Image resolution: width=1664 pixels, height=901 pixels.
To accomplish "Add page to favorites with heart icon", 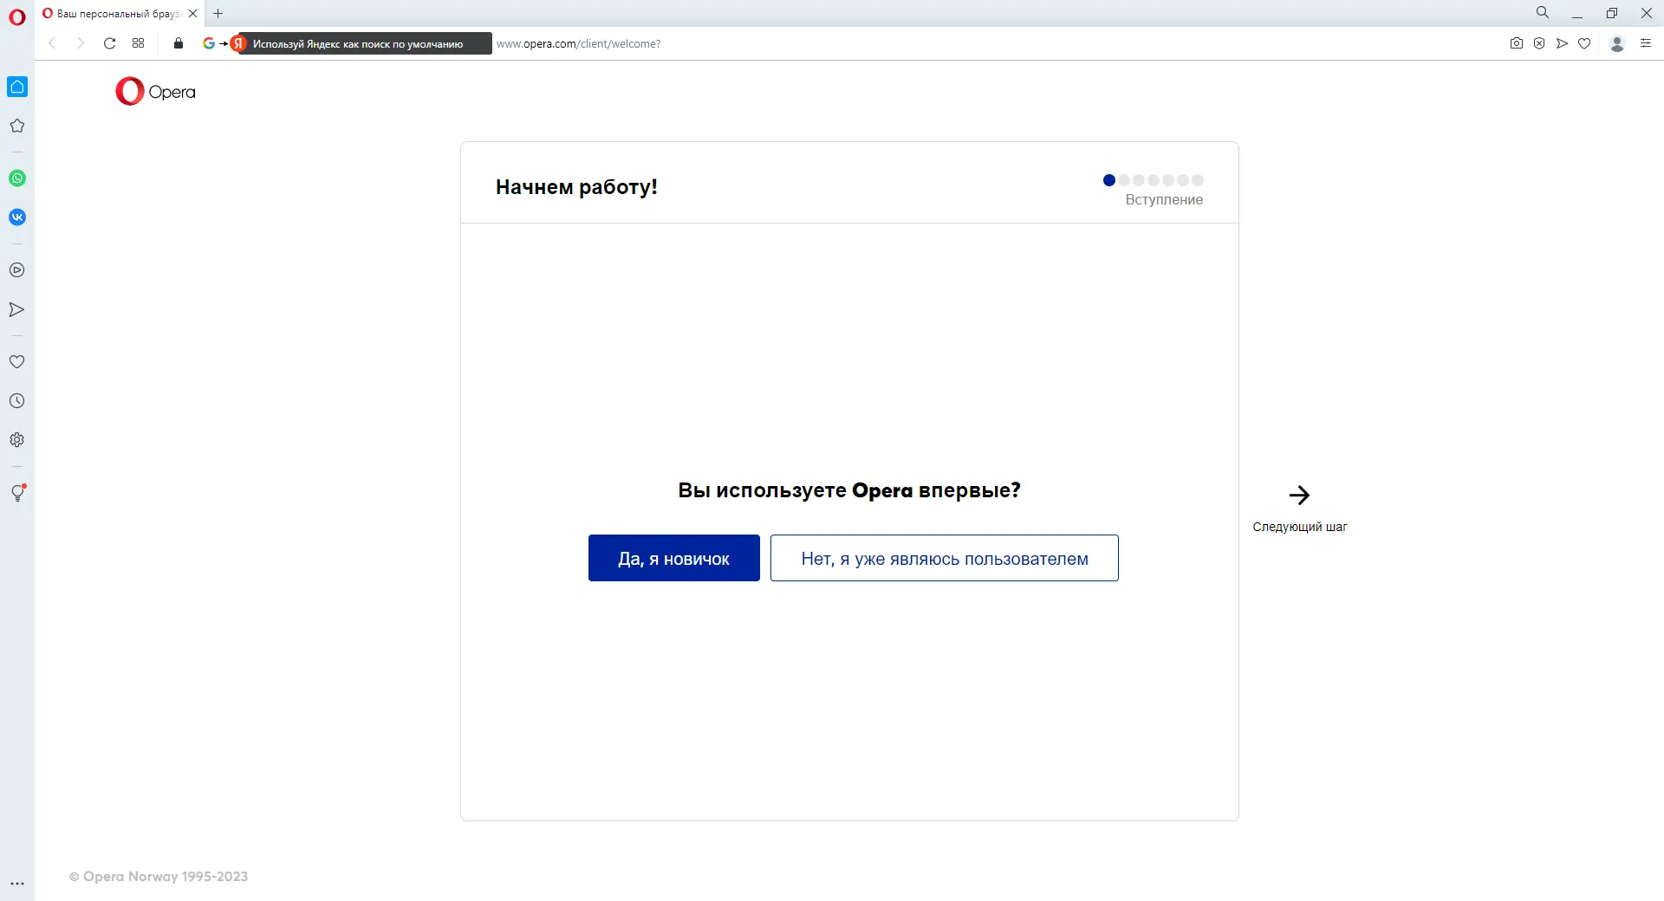I will pos(1585,43).
